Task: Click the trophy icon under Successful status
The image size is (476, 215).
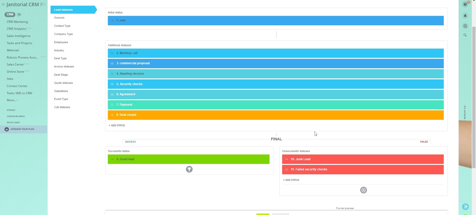Action: [x=189, y=169]
